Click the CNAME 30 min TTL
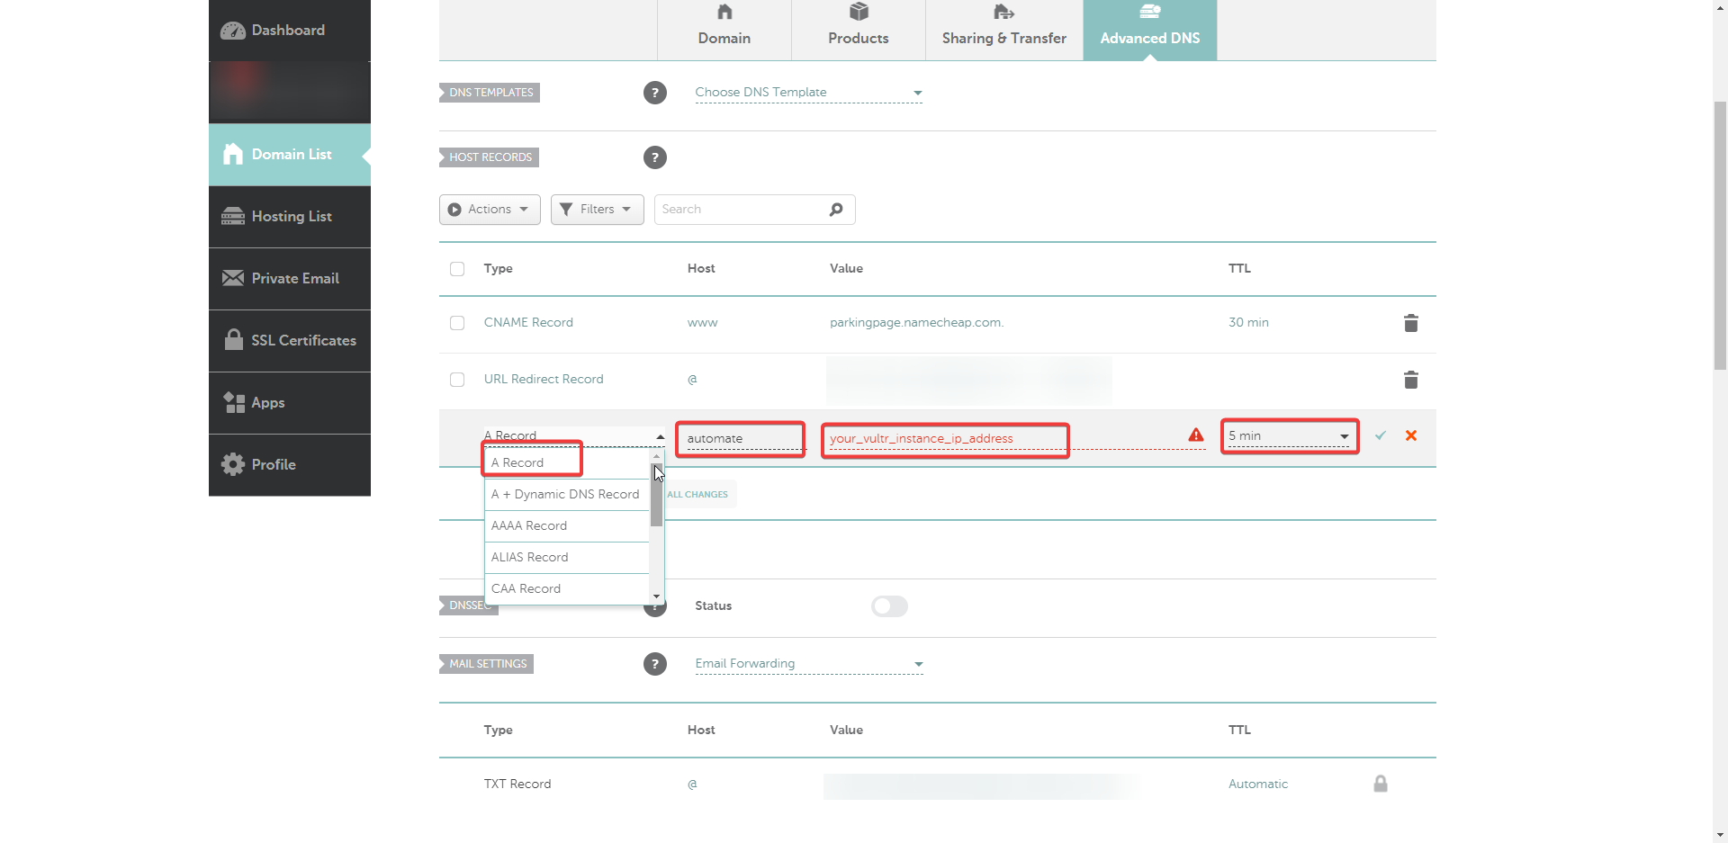Viewport: 1728px width, 843px height. coord(1248,323)
